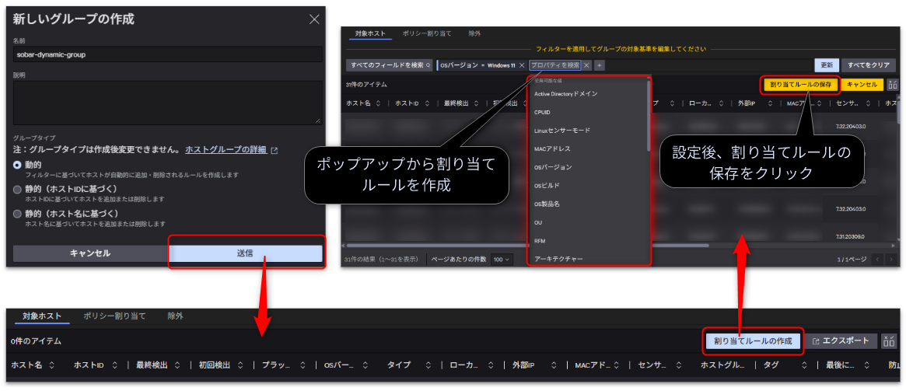
Task: Click the grey キャンセル button in dialog
Action: (89, 253)
